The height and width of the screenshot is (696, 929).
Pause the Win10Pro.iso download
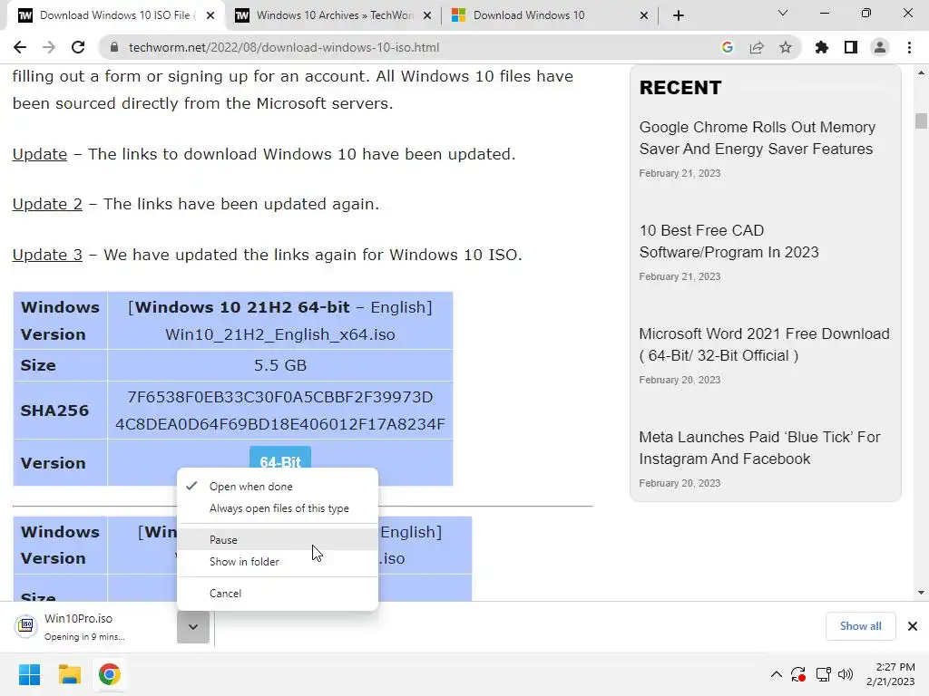278,540
